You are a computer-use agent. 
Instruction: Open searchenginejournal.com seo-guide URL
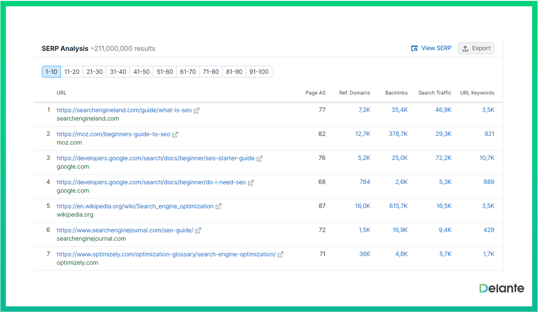click(125, 230)
